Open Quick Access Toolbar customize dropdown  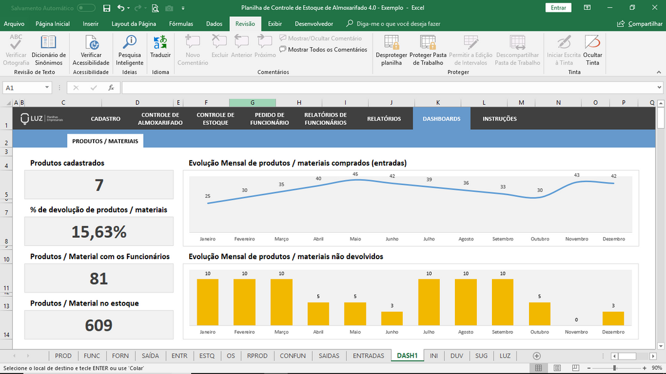(x=183, y=8)
